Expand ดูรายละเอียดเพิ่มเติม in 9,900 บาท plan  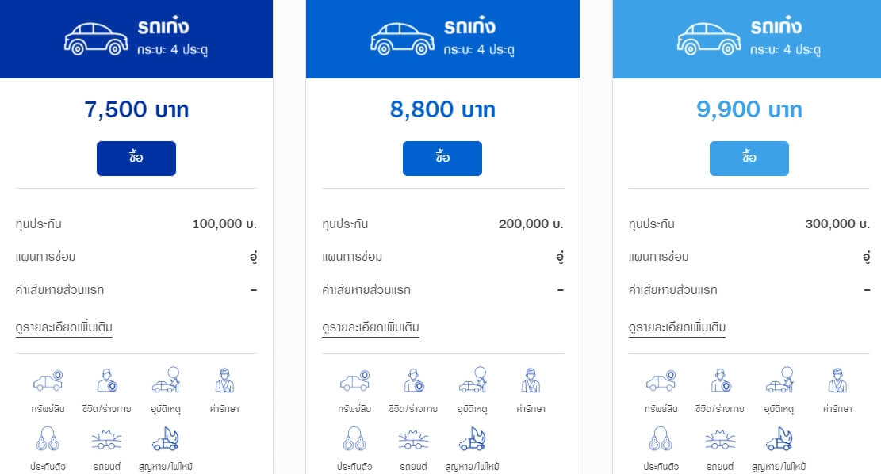click(677, 327)
